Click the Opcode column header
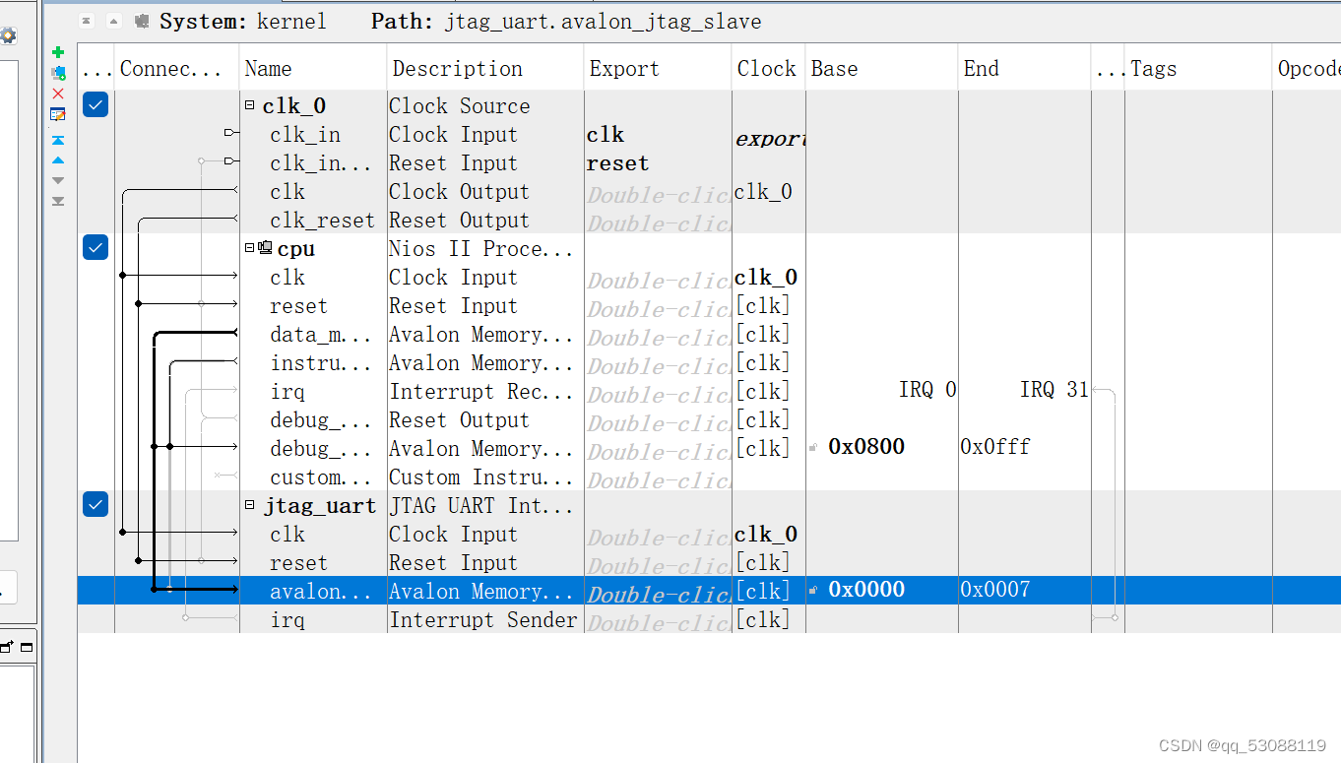This screenshot has height=763, width=1341. pos(1308,68)
